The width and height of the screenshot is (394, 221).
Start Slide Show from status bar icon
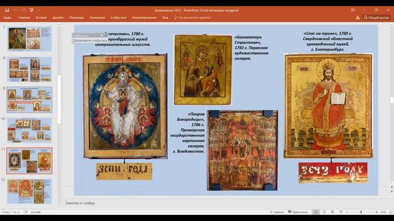click(x=341, y=212)
